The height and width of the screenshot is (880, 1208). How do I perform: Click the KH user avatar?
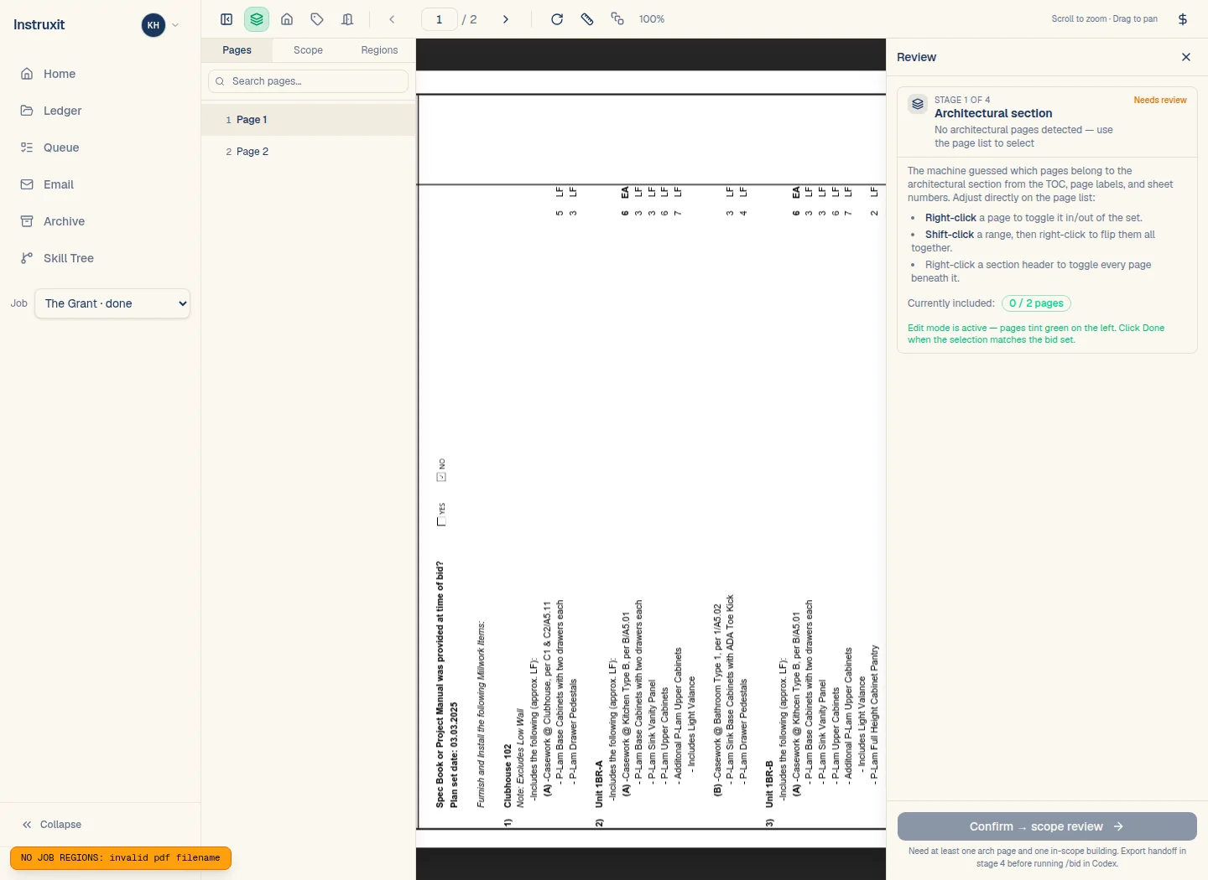click(x=154, y=25)
